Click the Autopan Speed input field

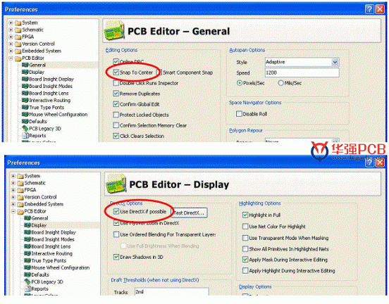pos(302,72)
